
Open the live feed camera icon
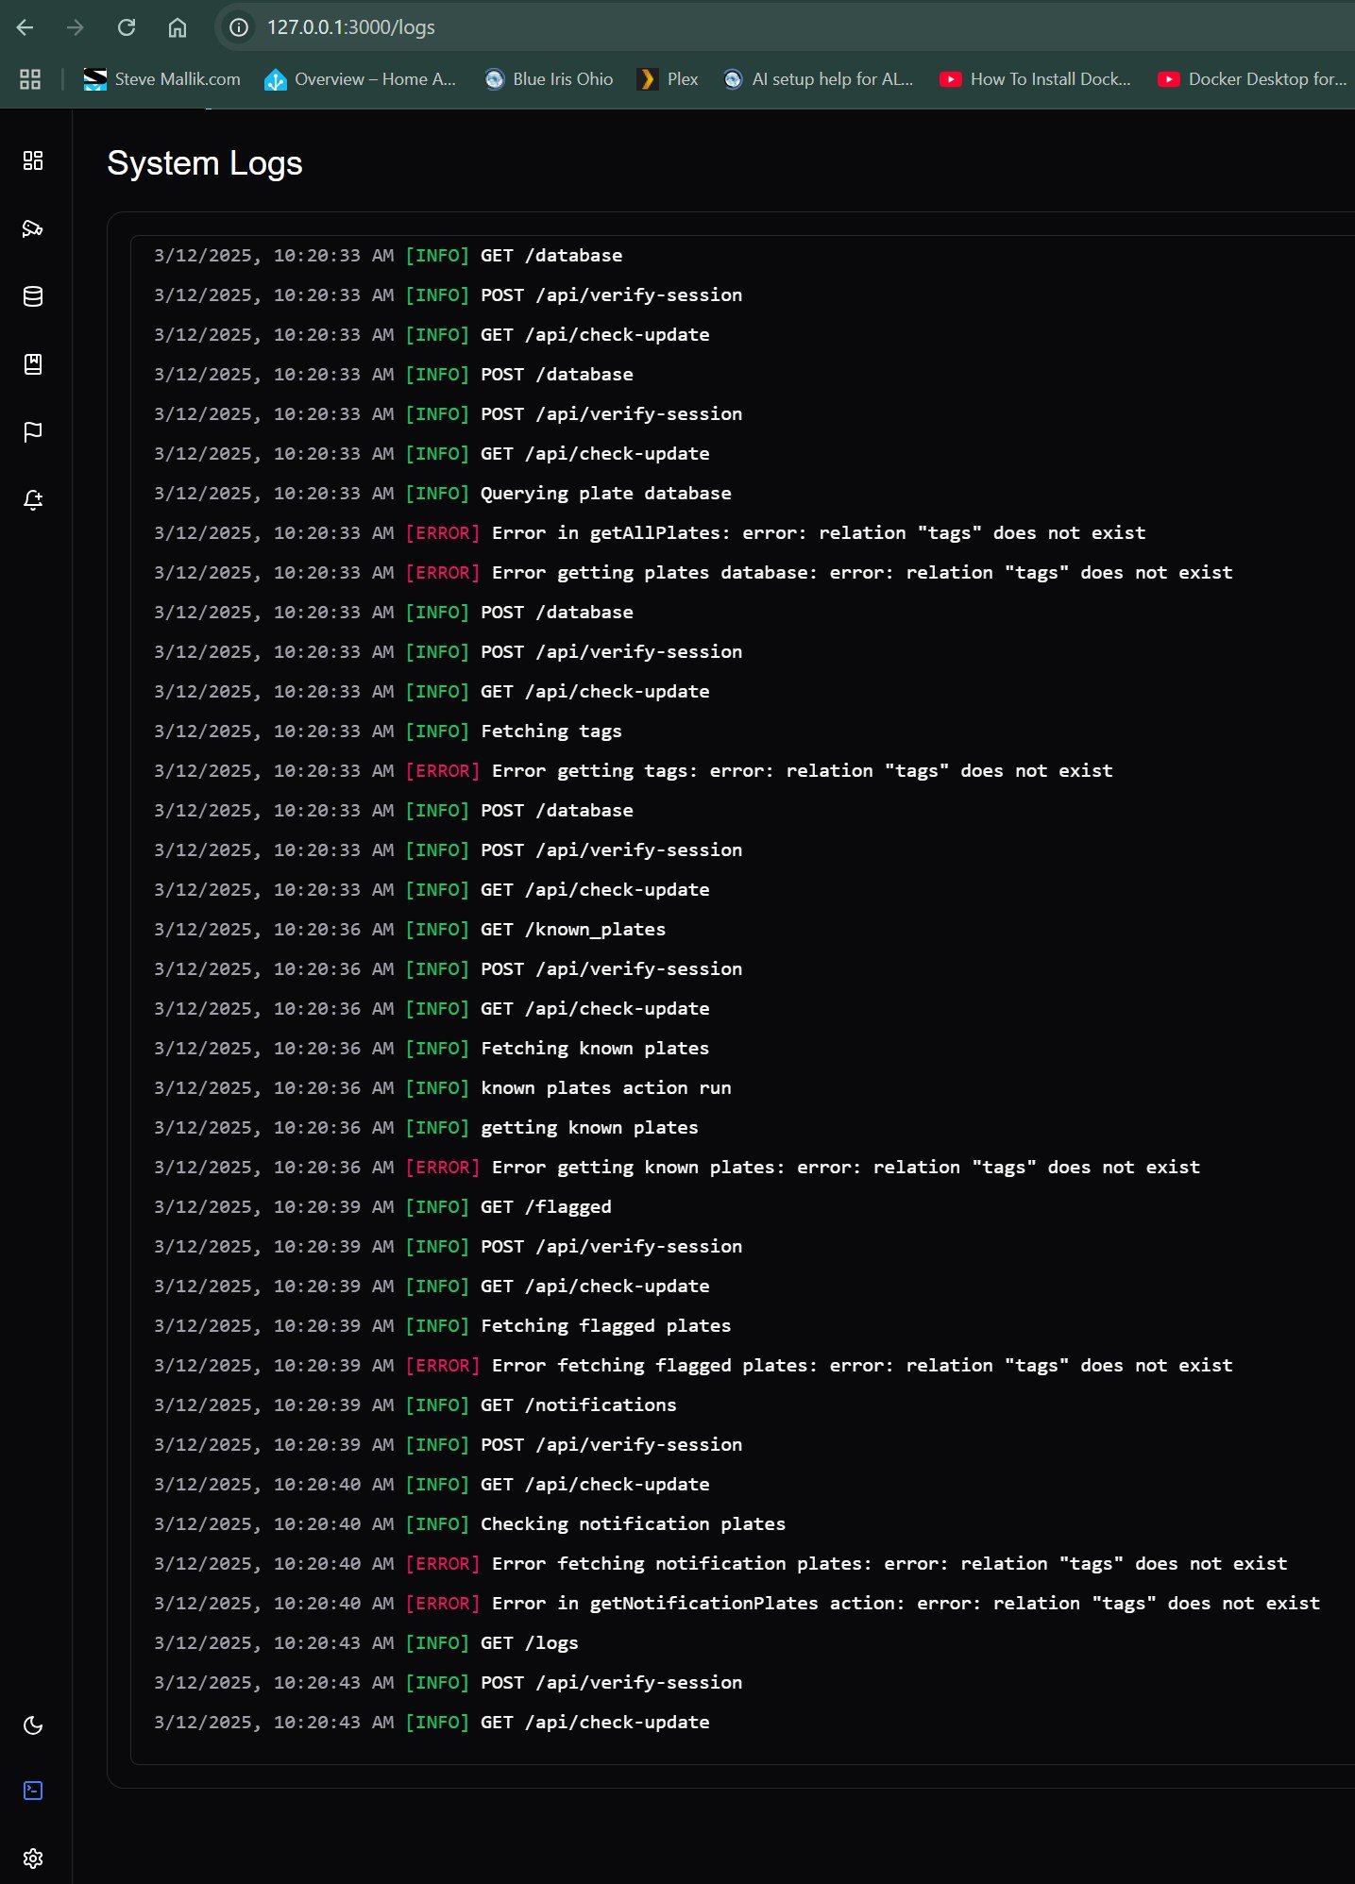(x=33, y=228)
